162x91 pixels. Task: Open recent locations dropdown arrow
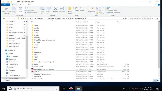[12, 18]
